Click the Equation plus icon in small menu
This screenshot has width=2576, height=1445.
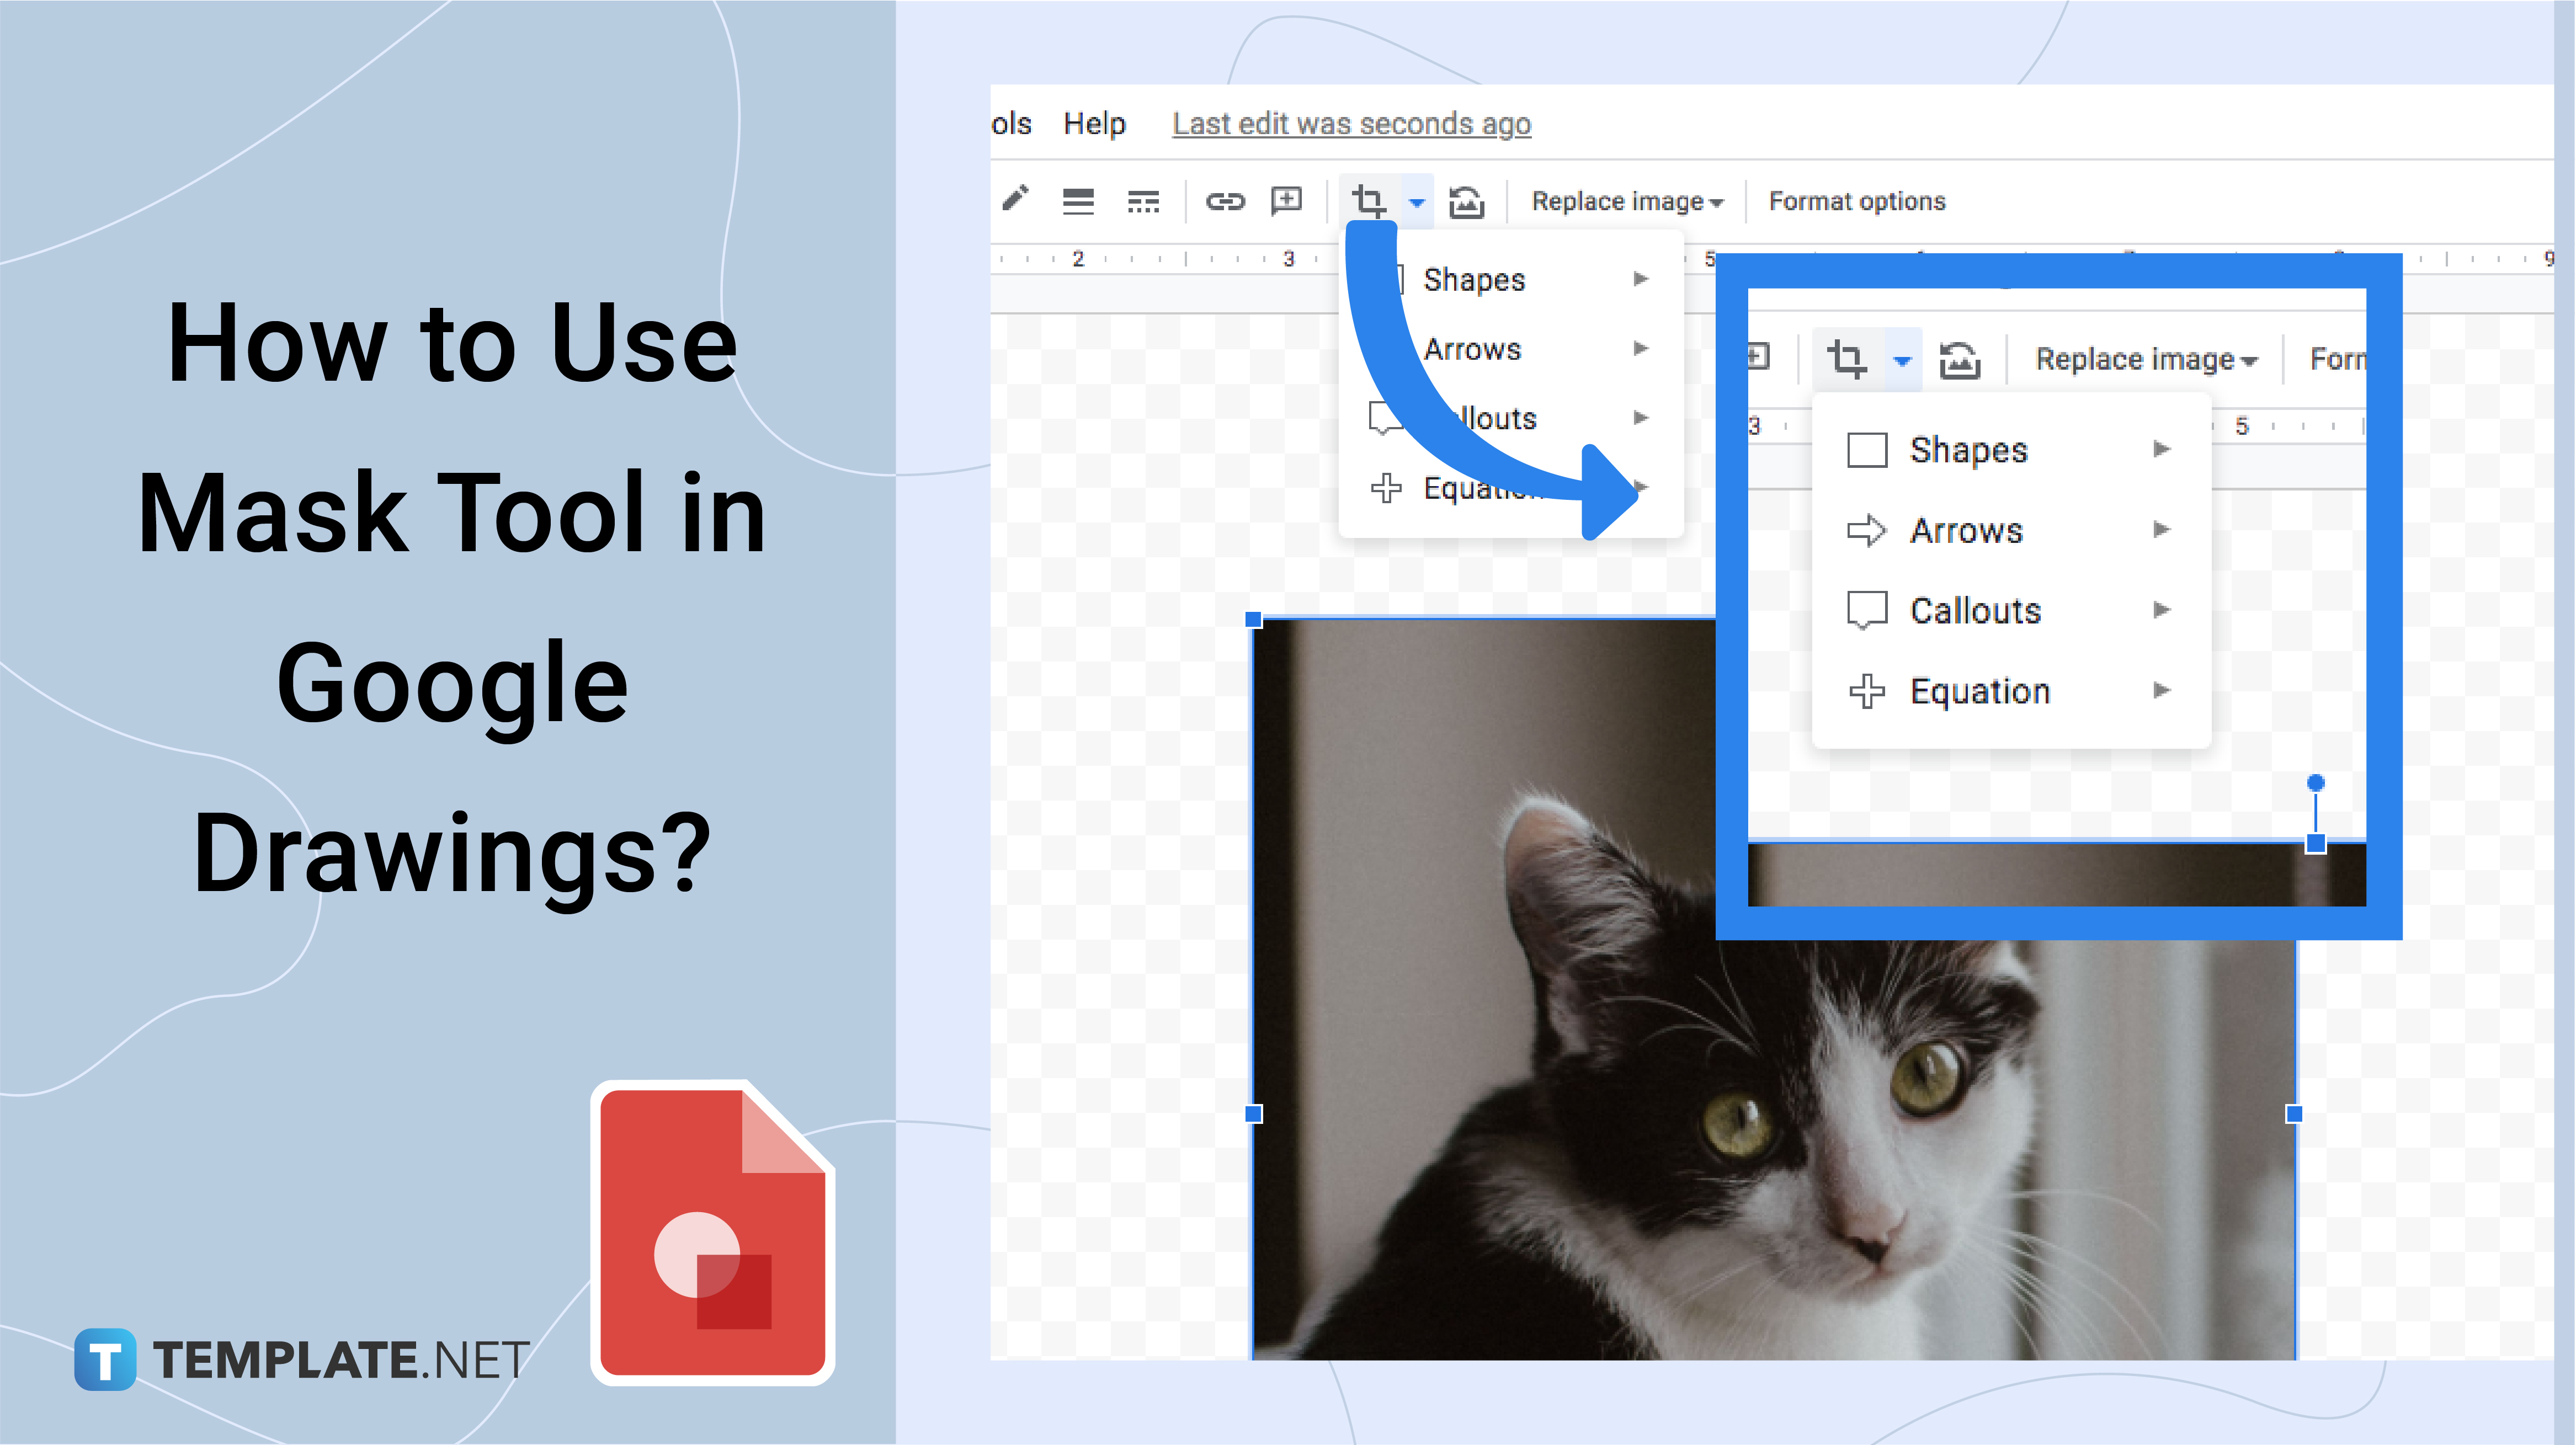(1386, 488)
